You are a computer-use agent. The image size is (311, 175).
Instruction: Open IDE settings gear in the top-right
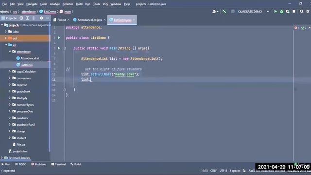tap(308, 12)
